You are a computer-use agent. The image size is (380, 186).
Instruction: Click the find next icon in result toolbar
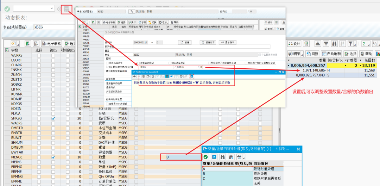(343, 44)
